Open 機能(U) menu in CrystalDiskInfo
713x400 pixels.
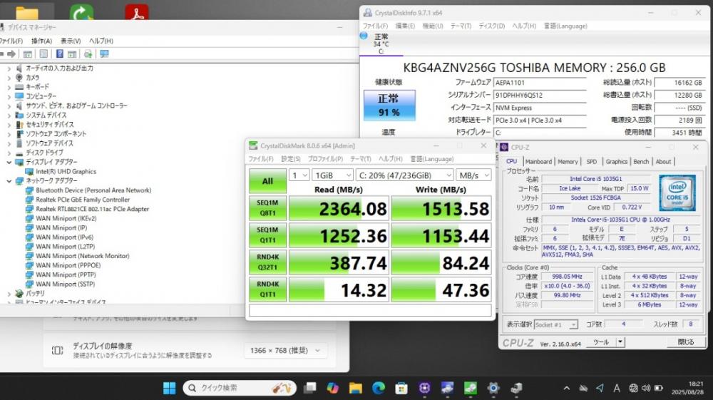click(433, 26)
